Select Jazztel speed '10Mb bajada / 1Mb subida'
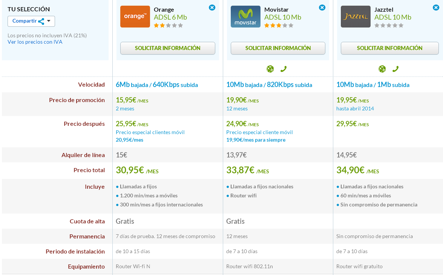The image size is (443, 275). tap(372, 85)
